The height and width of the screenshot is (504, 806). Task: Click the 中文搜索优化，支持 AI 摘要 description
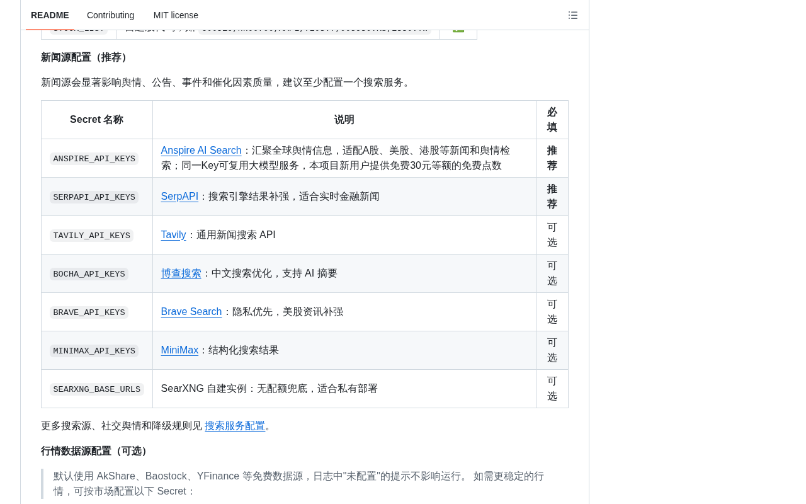(x=275, y=273)
